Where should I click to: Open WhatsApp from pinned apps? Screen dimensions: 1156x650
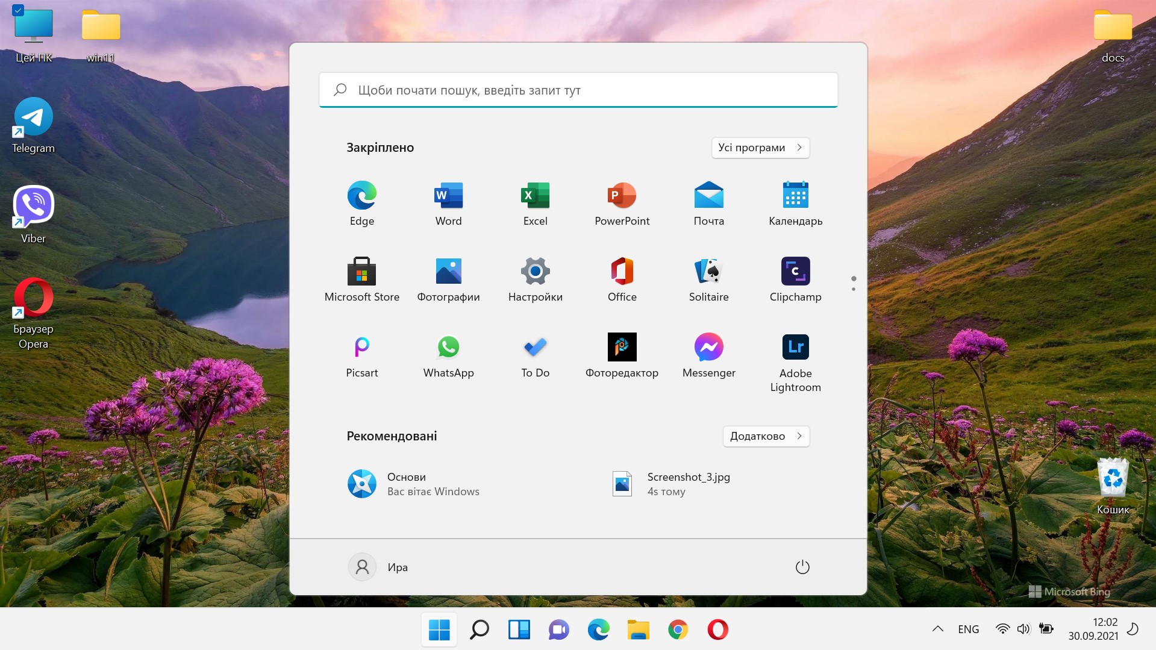coord(449,355)
